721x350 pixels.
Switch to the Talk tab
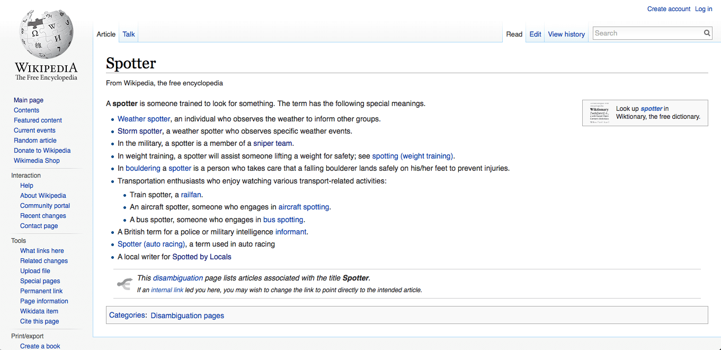[x=129, y=34]
